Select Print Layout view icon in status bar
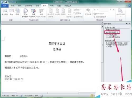Viewport: 132px width, 98px height. [92, 96]
